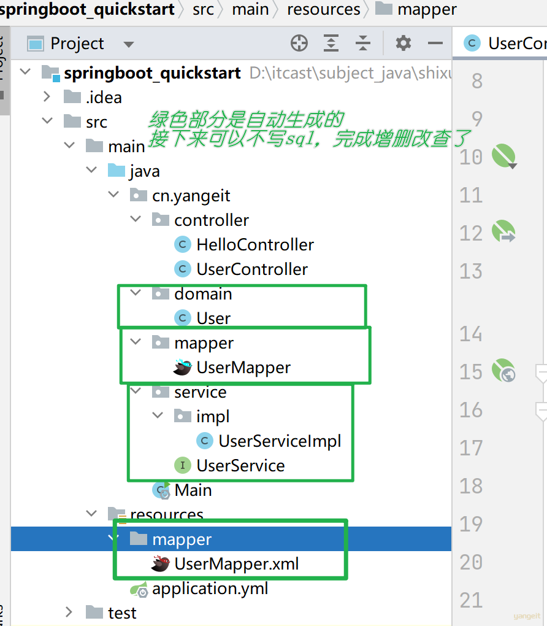Click the UserService interface icon
The image size is (547, 626).
point(183,465)
